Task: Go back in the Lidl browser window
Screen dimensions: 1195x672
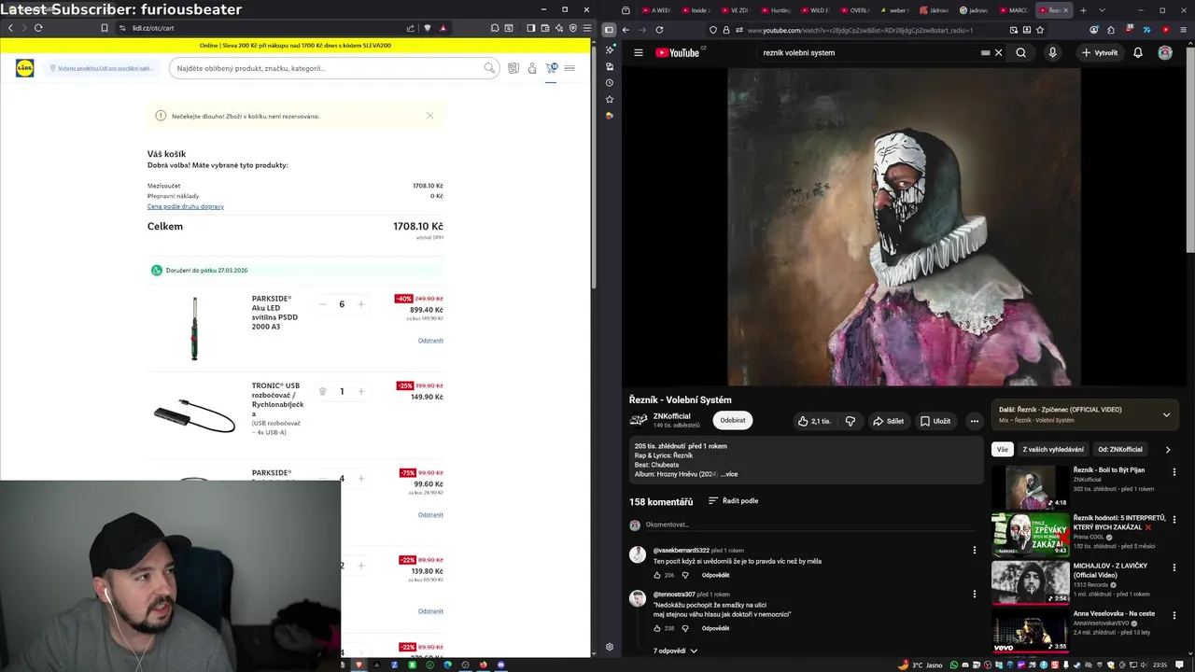Action: pyautogui.click(x=10, y=28)
